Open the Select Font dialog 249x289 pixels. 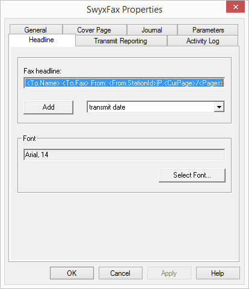tap(192, 175)
